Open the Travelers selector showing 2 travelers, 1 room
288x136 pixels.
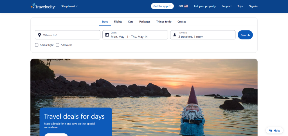coord(203,35)
